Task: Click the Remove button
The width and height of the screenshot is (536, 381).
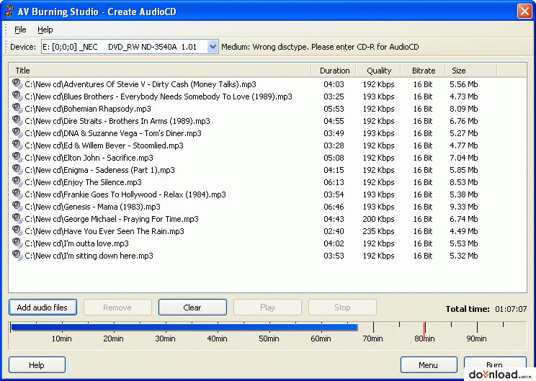Action: tap(117, 308)
